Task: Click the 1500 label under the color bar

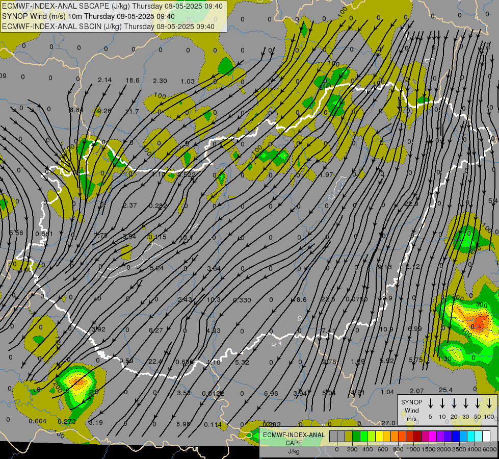Action: [x=429, y=449]
